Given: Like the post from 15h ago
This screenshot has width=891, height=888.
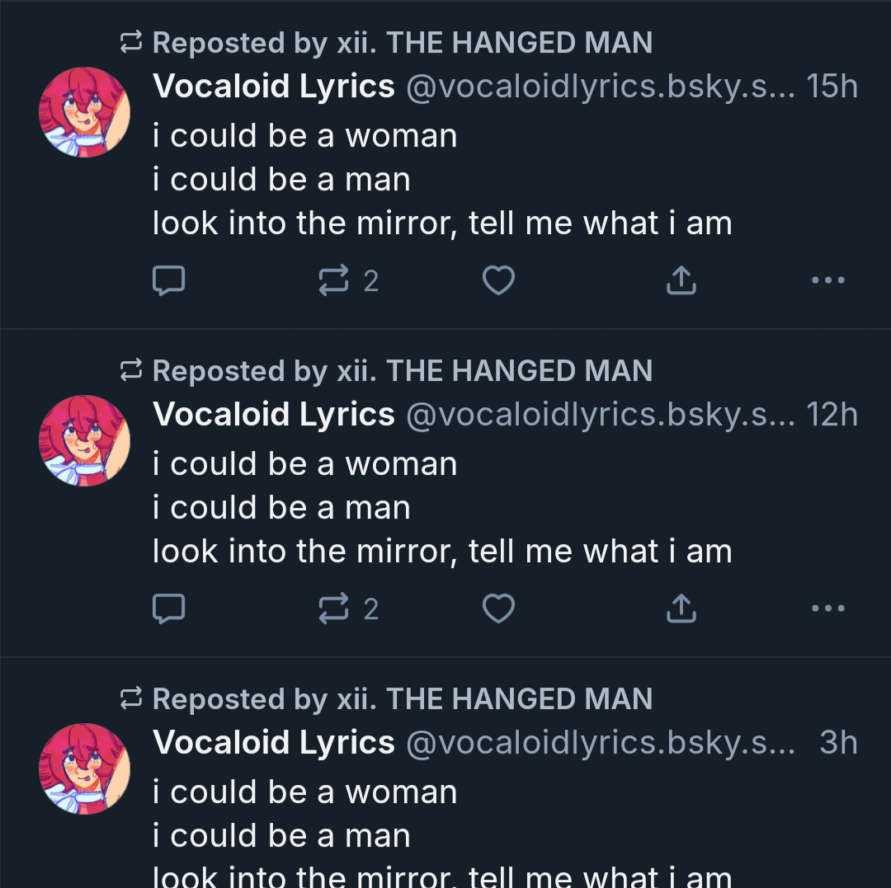Looking at the screenshot, I should point(498,281).
